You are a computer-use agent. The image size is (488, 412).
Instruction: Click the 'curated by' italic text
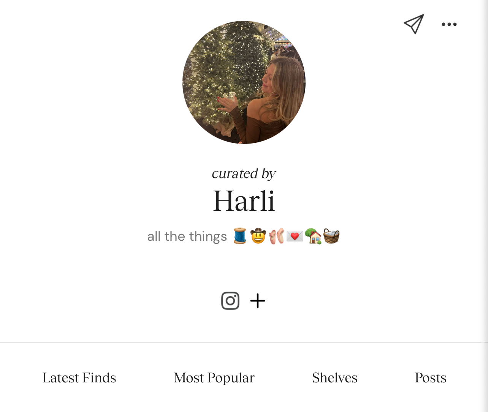pos(244,174)
